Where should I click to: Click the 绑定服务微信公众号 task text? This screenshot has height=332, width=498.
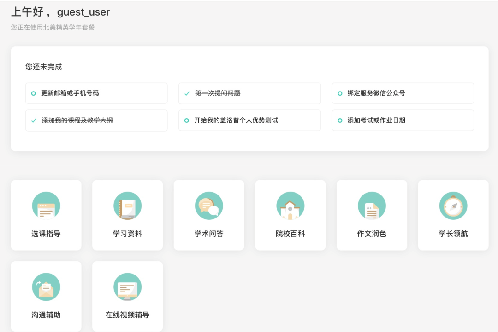pos(376,93)
